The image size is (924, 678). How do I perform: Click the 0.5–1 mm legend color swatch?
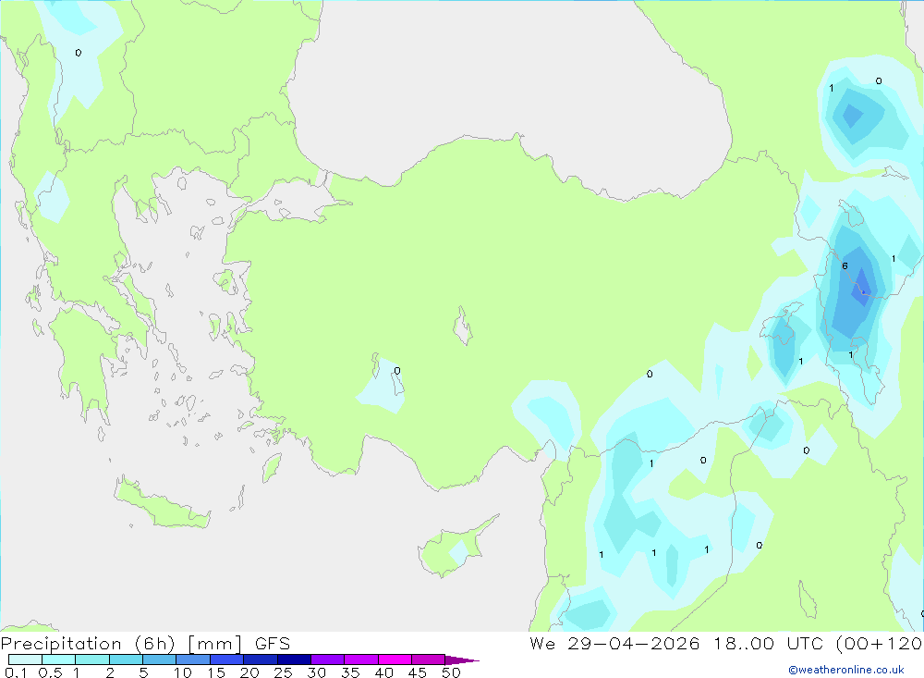(x=59, y=660)
